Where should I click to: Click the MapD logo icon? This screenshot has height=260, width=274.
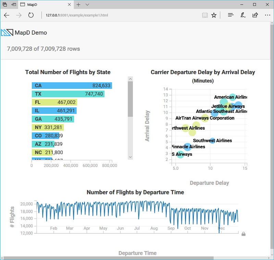tap(7, 33)
